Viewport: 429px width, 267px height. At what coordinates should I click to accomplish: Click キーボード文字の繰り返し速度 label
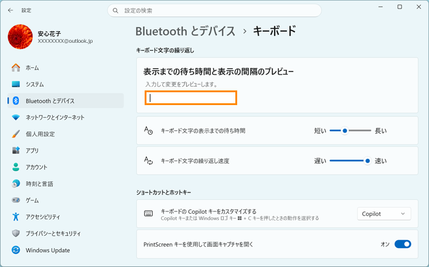pos(195,161)
